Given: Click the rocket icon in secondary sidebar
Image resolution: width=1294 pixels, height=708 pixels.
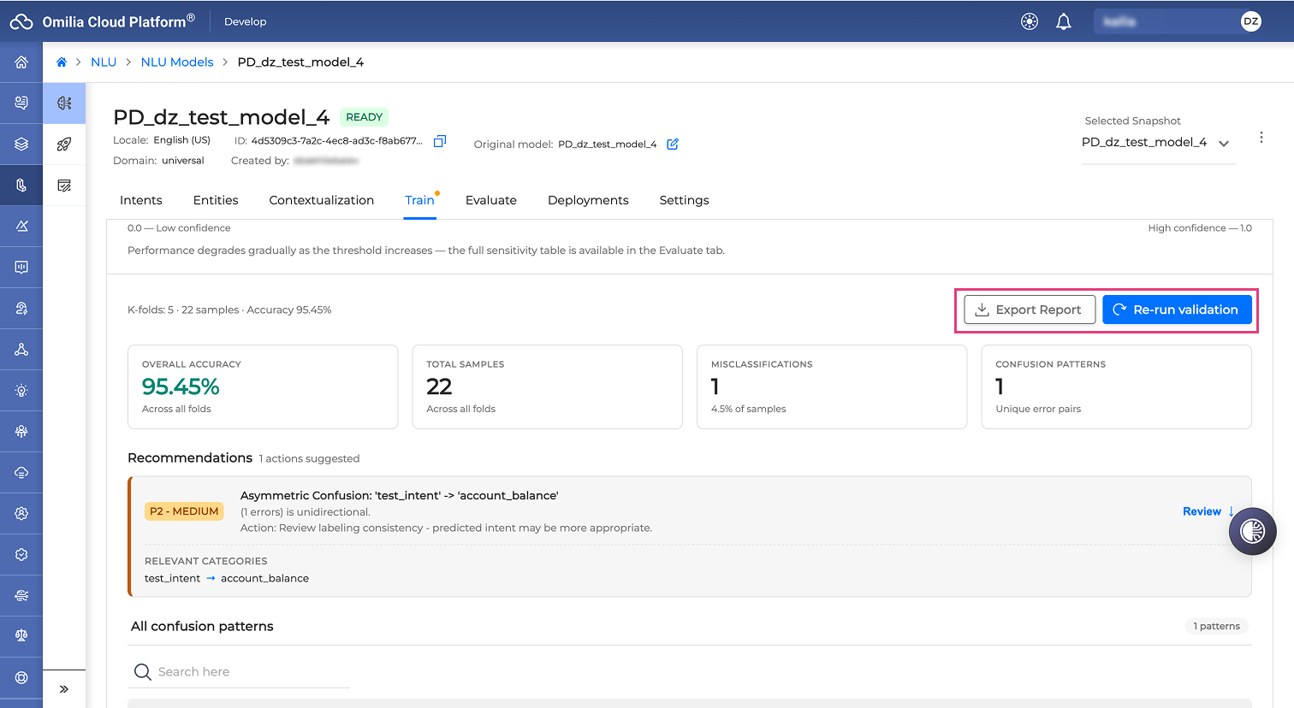Looking at the screenshot, I should 64,145.
